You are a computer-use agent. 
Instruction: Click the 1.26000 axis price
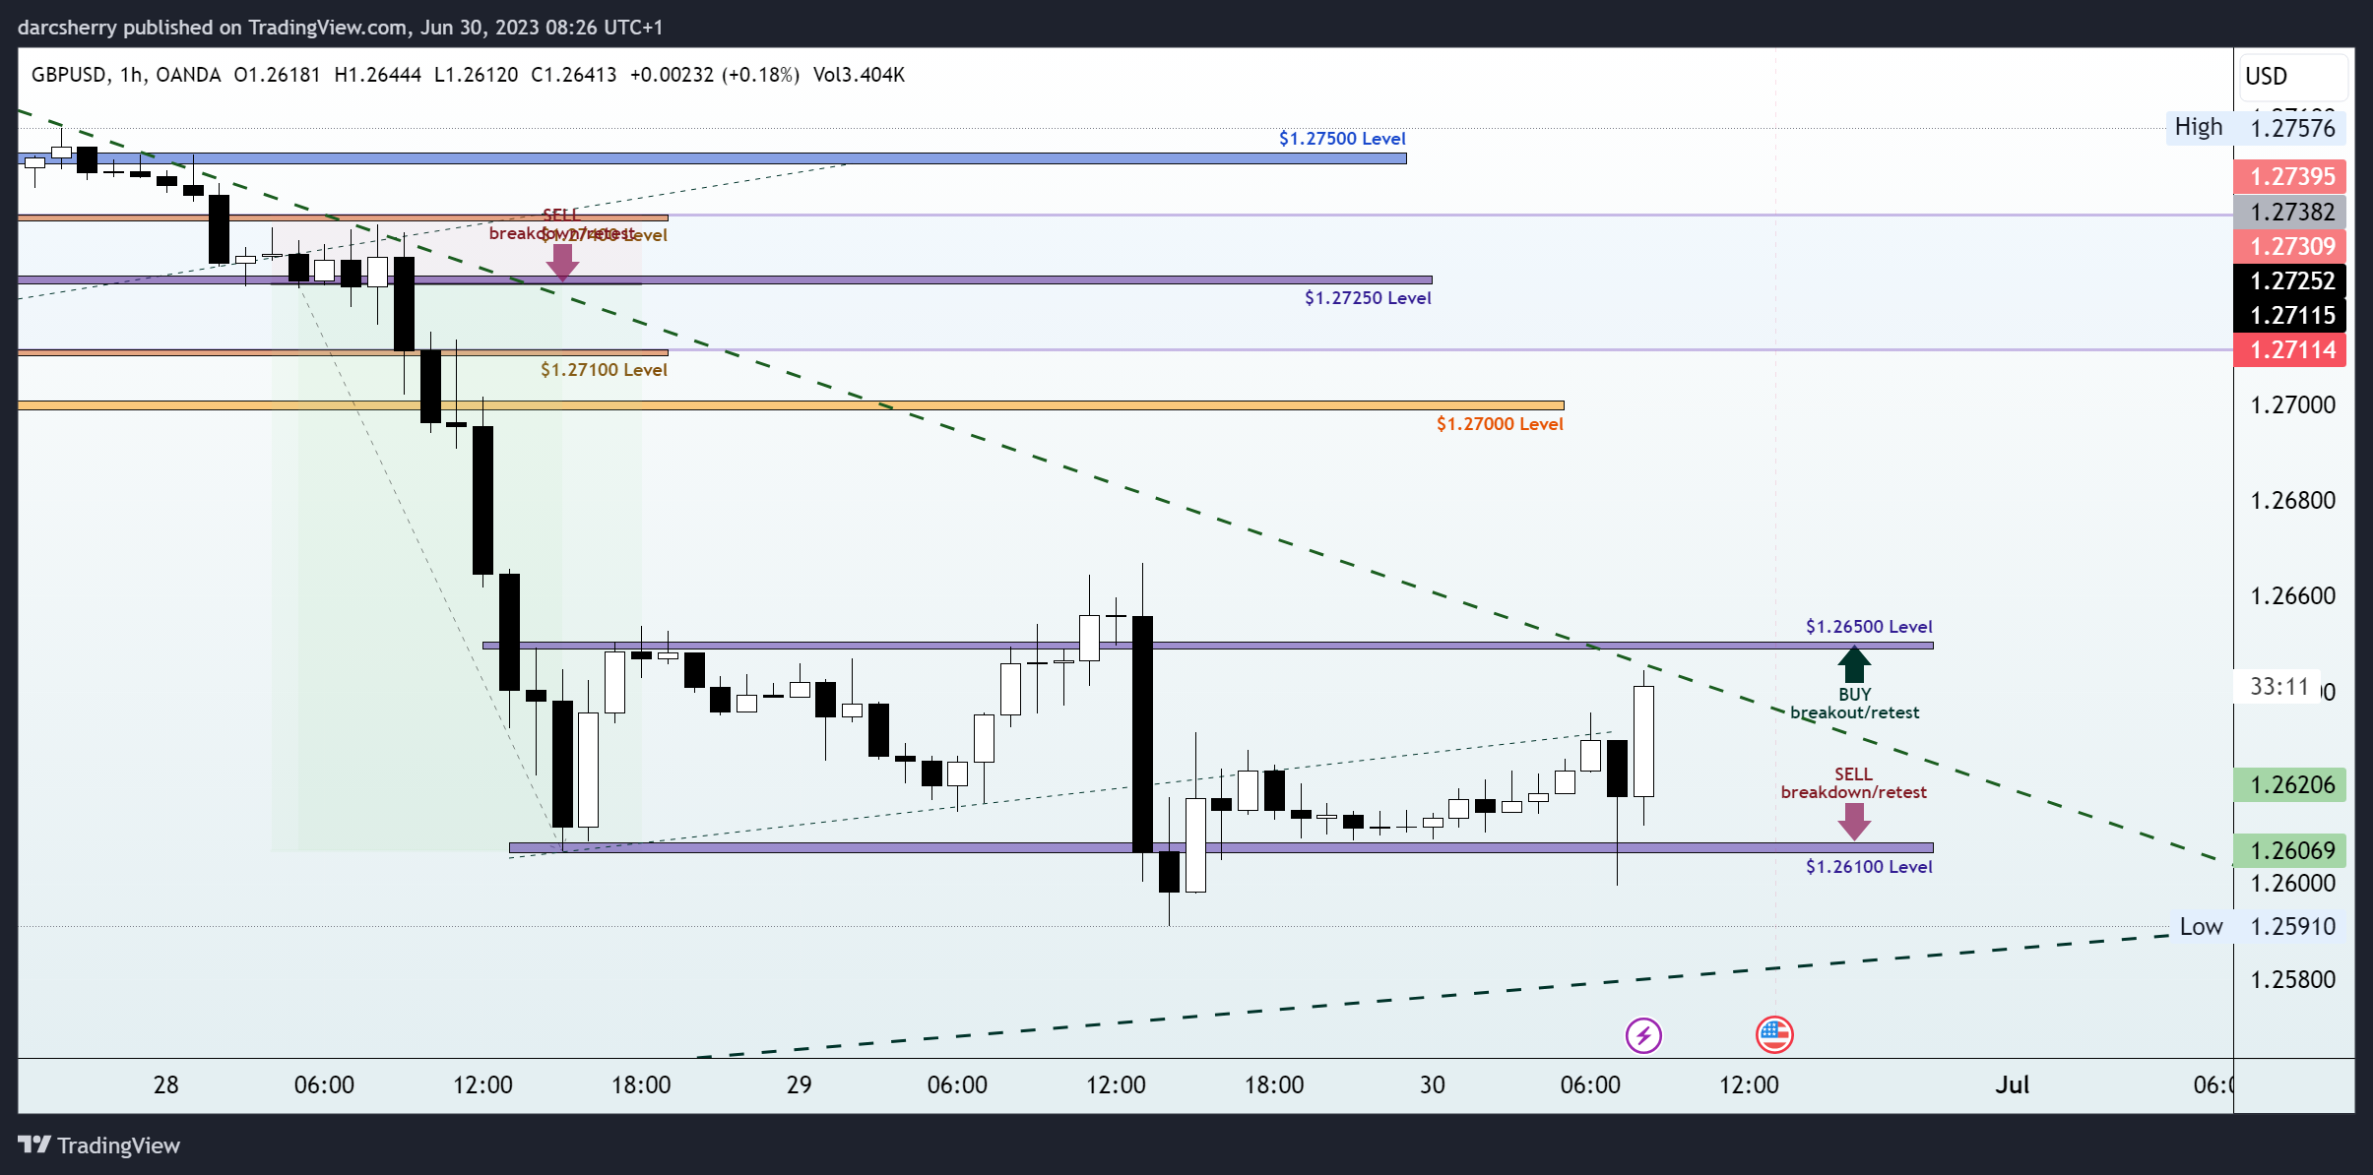[x=2292, y=884]
